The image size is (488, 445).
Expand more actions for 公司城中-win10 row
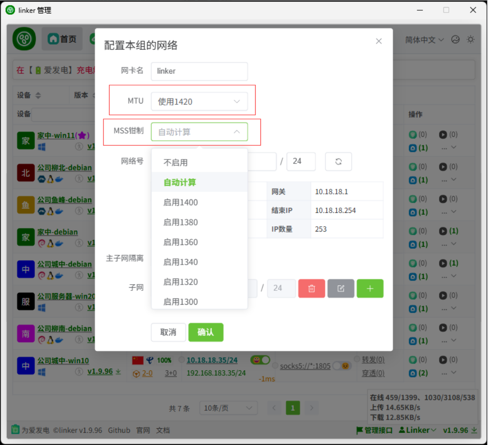449,373
